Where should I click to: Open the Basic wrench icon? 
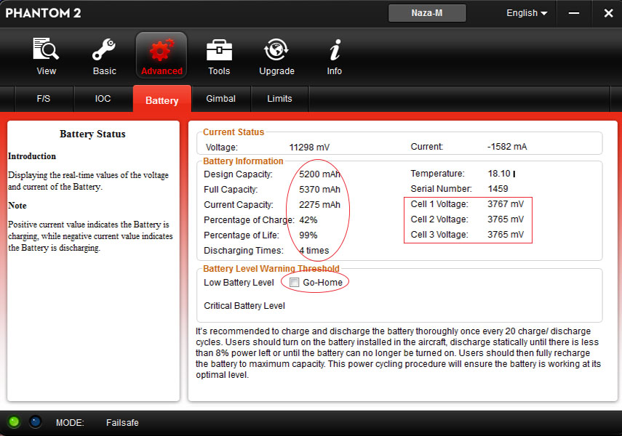[x=104, y=49]
